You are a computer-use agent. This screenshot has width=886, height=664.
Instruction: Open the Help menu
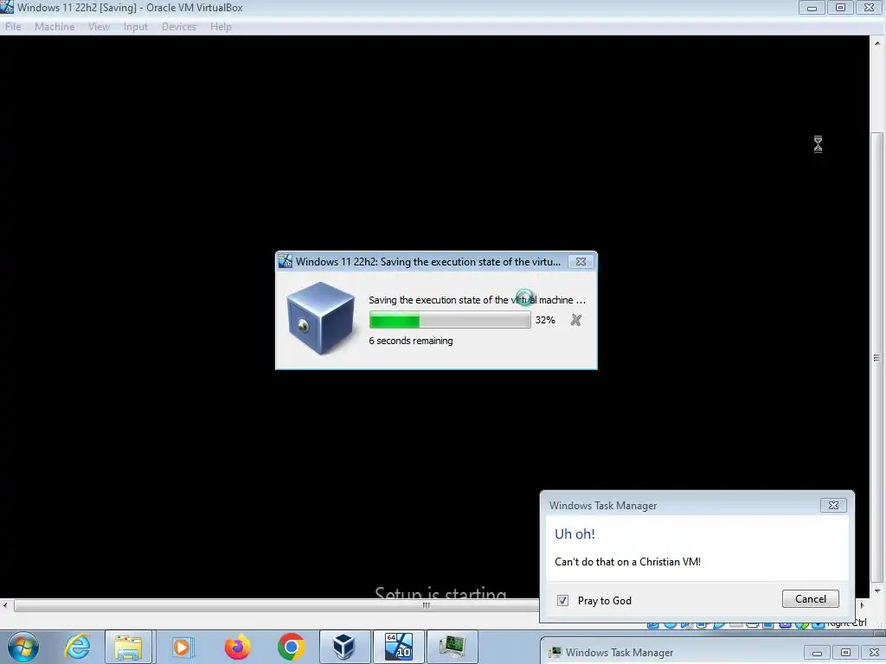coord(221,27)
